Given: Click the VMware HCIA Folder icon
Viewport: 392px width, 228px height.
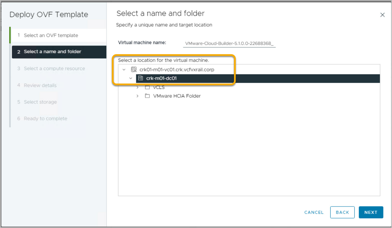Looking at the screenshot, I should (x=147, y=96).
